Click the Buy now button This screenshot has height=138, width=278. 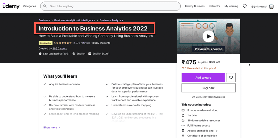tap(208, 88)
